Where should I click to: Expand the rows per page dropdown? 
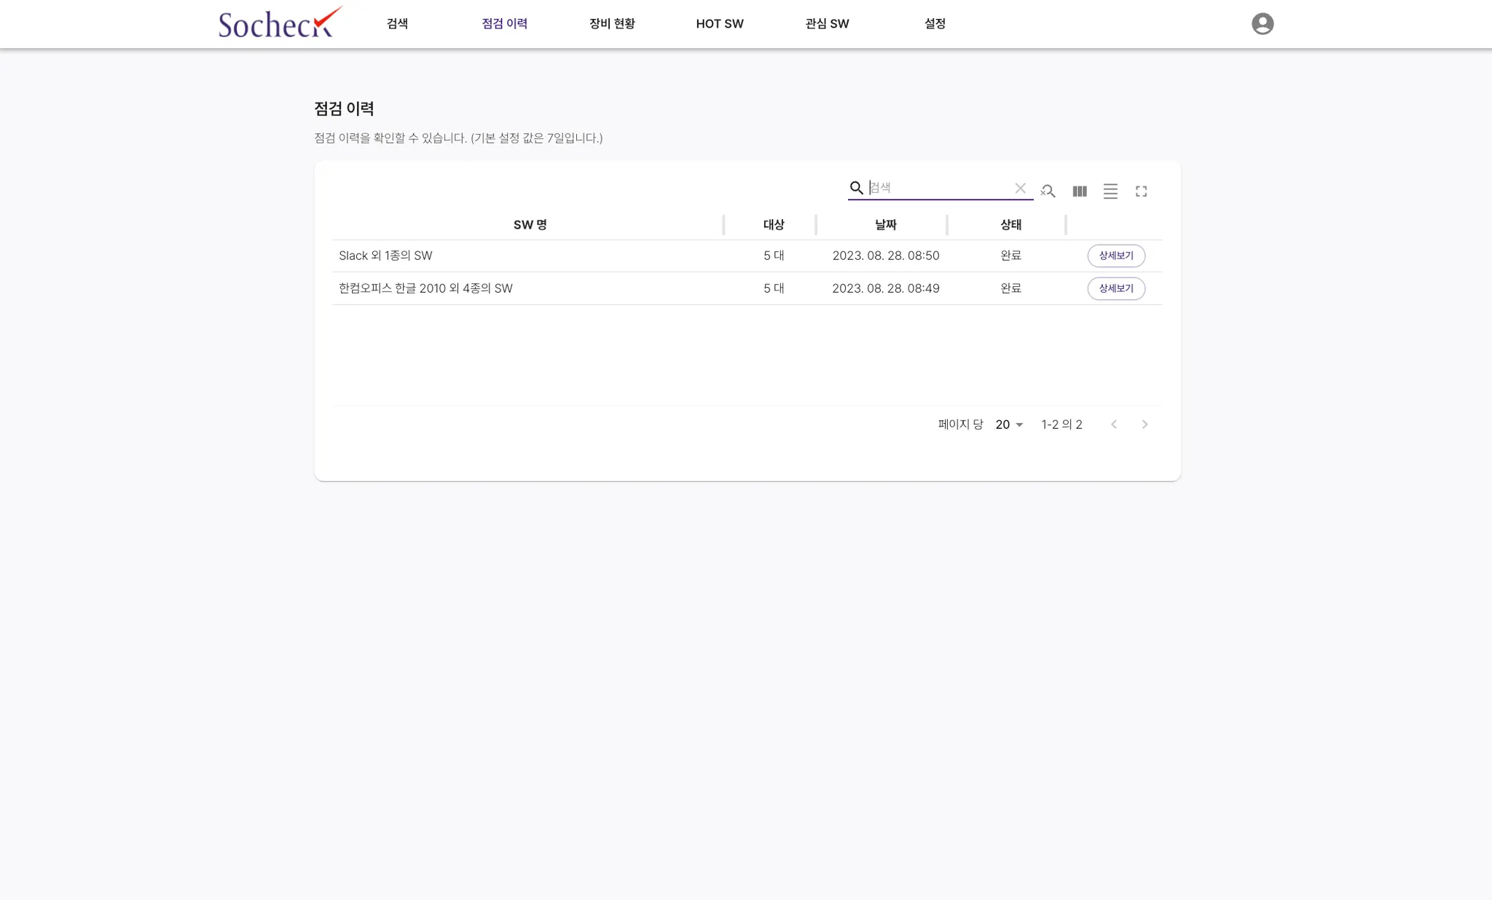click(x=1009, y=425)
